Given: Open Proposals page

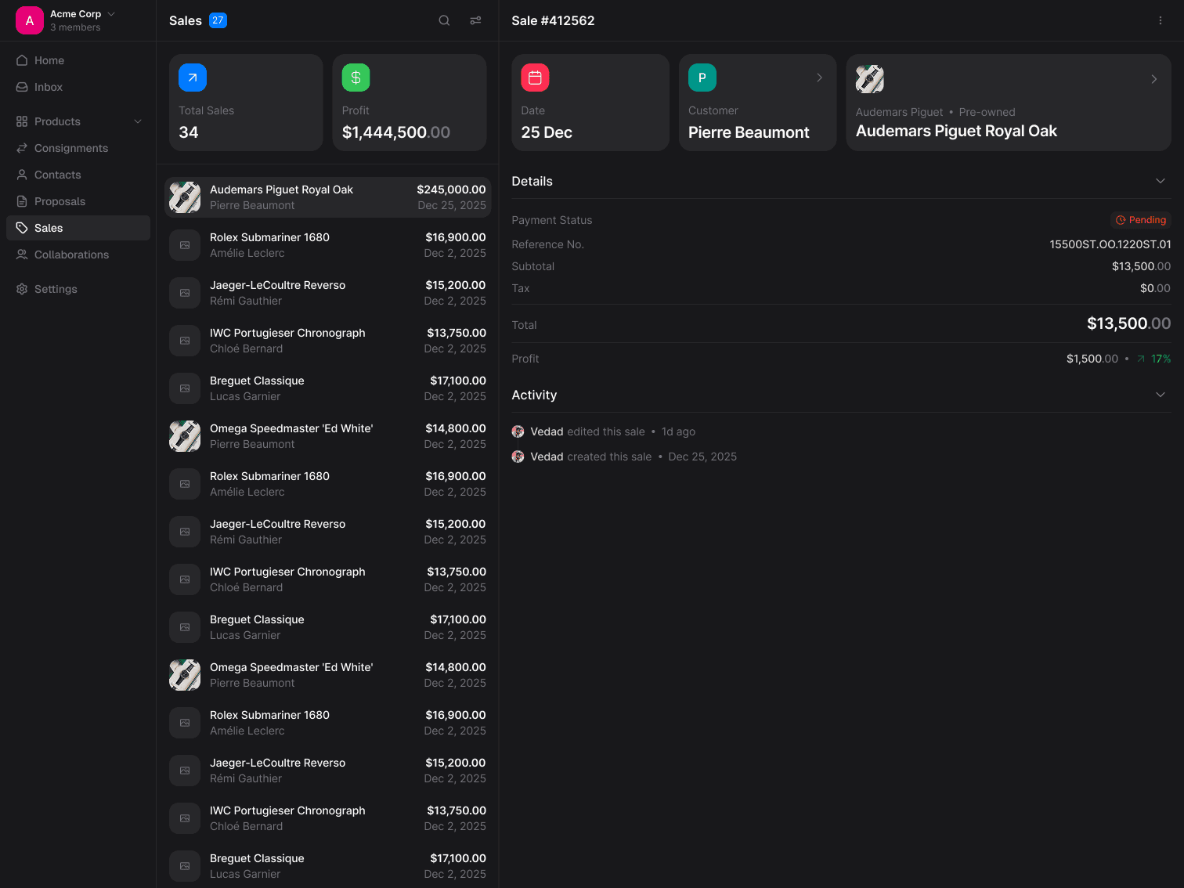Looking at the screenshot, I should click(x=78, y=201).
